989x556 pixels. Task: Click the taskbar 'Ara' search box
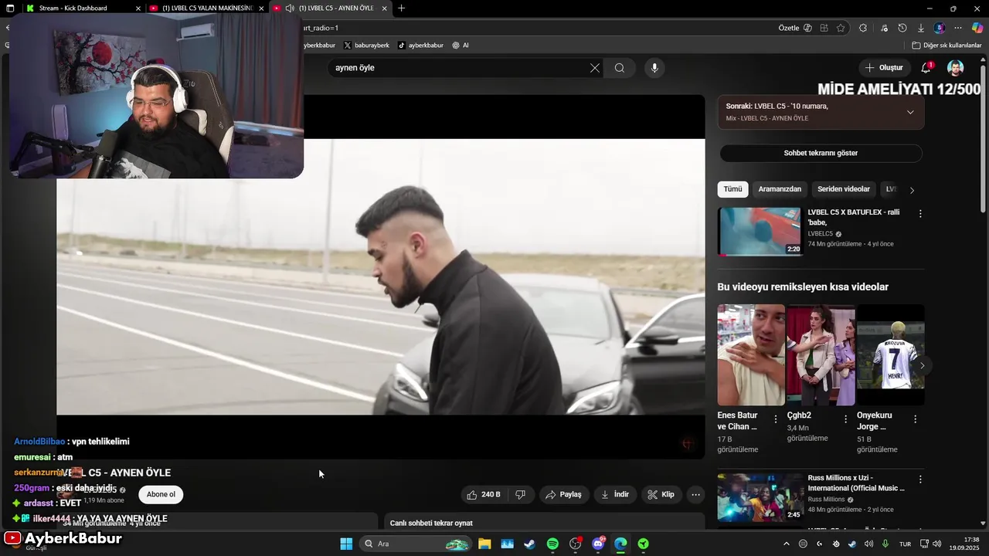pos(416,544)
